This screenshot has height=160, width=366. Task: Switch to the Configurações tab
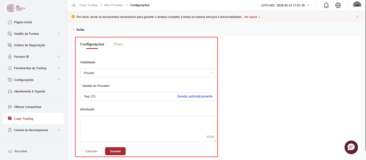pos(92,44)
